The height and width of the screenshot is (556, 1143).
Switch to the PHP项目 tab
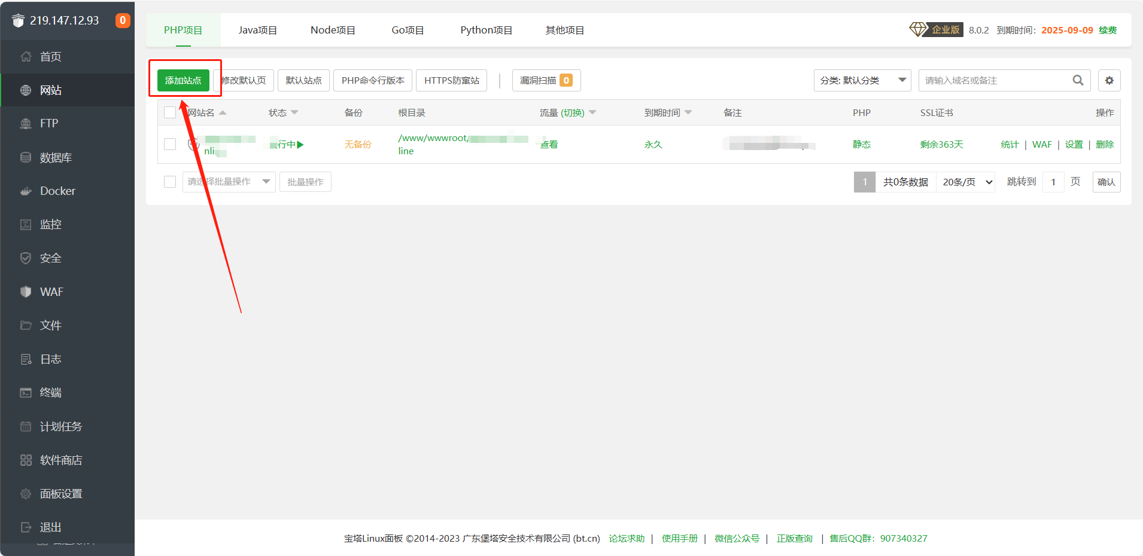pyautogui.click(x=183, y=30)
